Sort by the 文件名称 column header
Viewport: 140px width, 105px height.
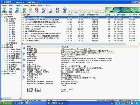click(42, 15)
